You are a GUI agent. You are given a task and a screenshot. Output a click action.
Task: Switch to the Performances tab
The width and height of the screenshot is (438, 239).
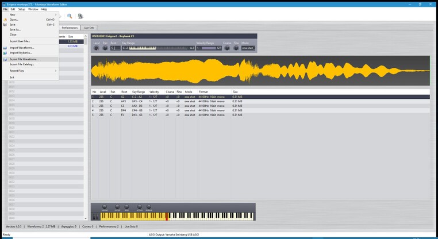(x=70, y=28)
